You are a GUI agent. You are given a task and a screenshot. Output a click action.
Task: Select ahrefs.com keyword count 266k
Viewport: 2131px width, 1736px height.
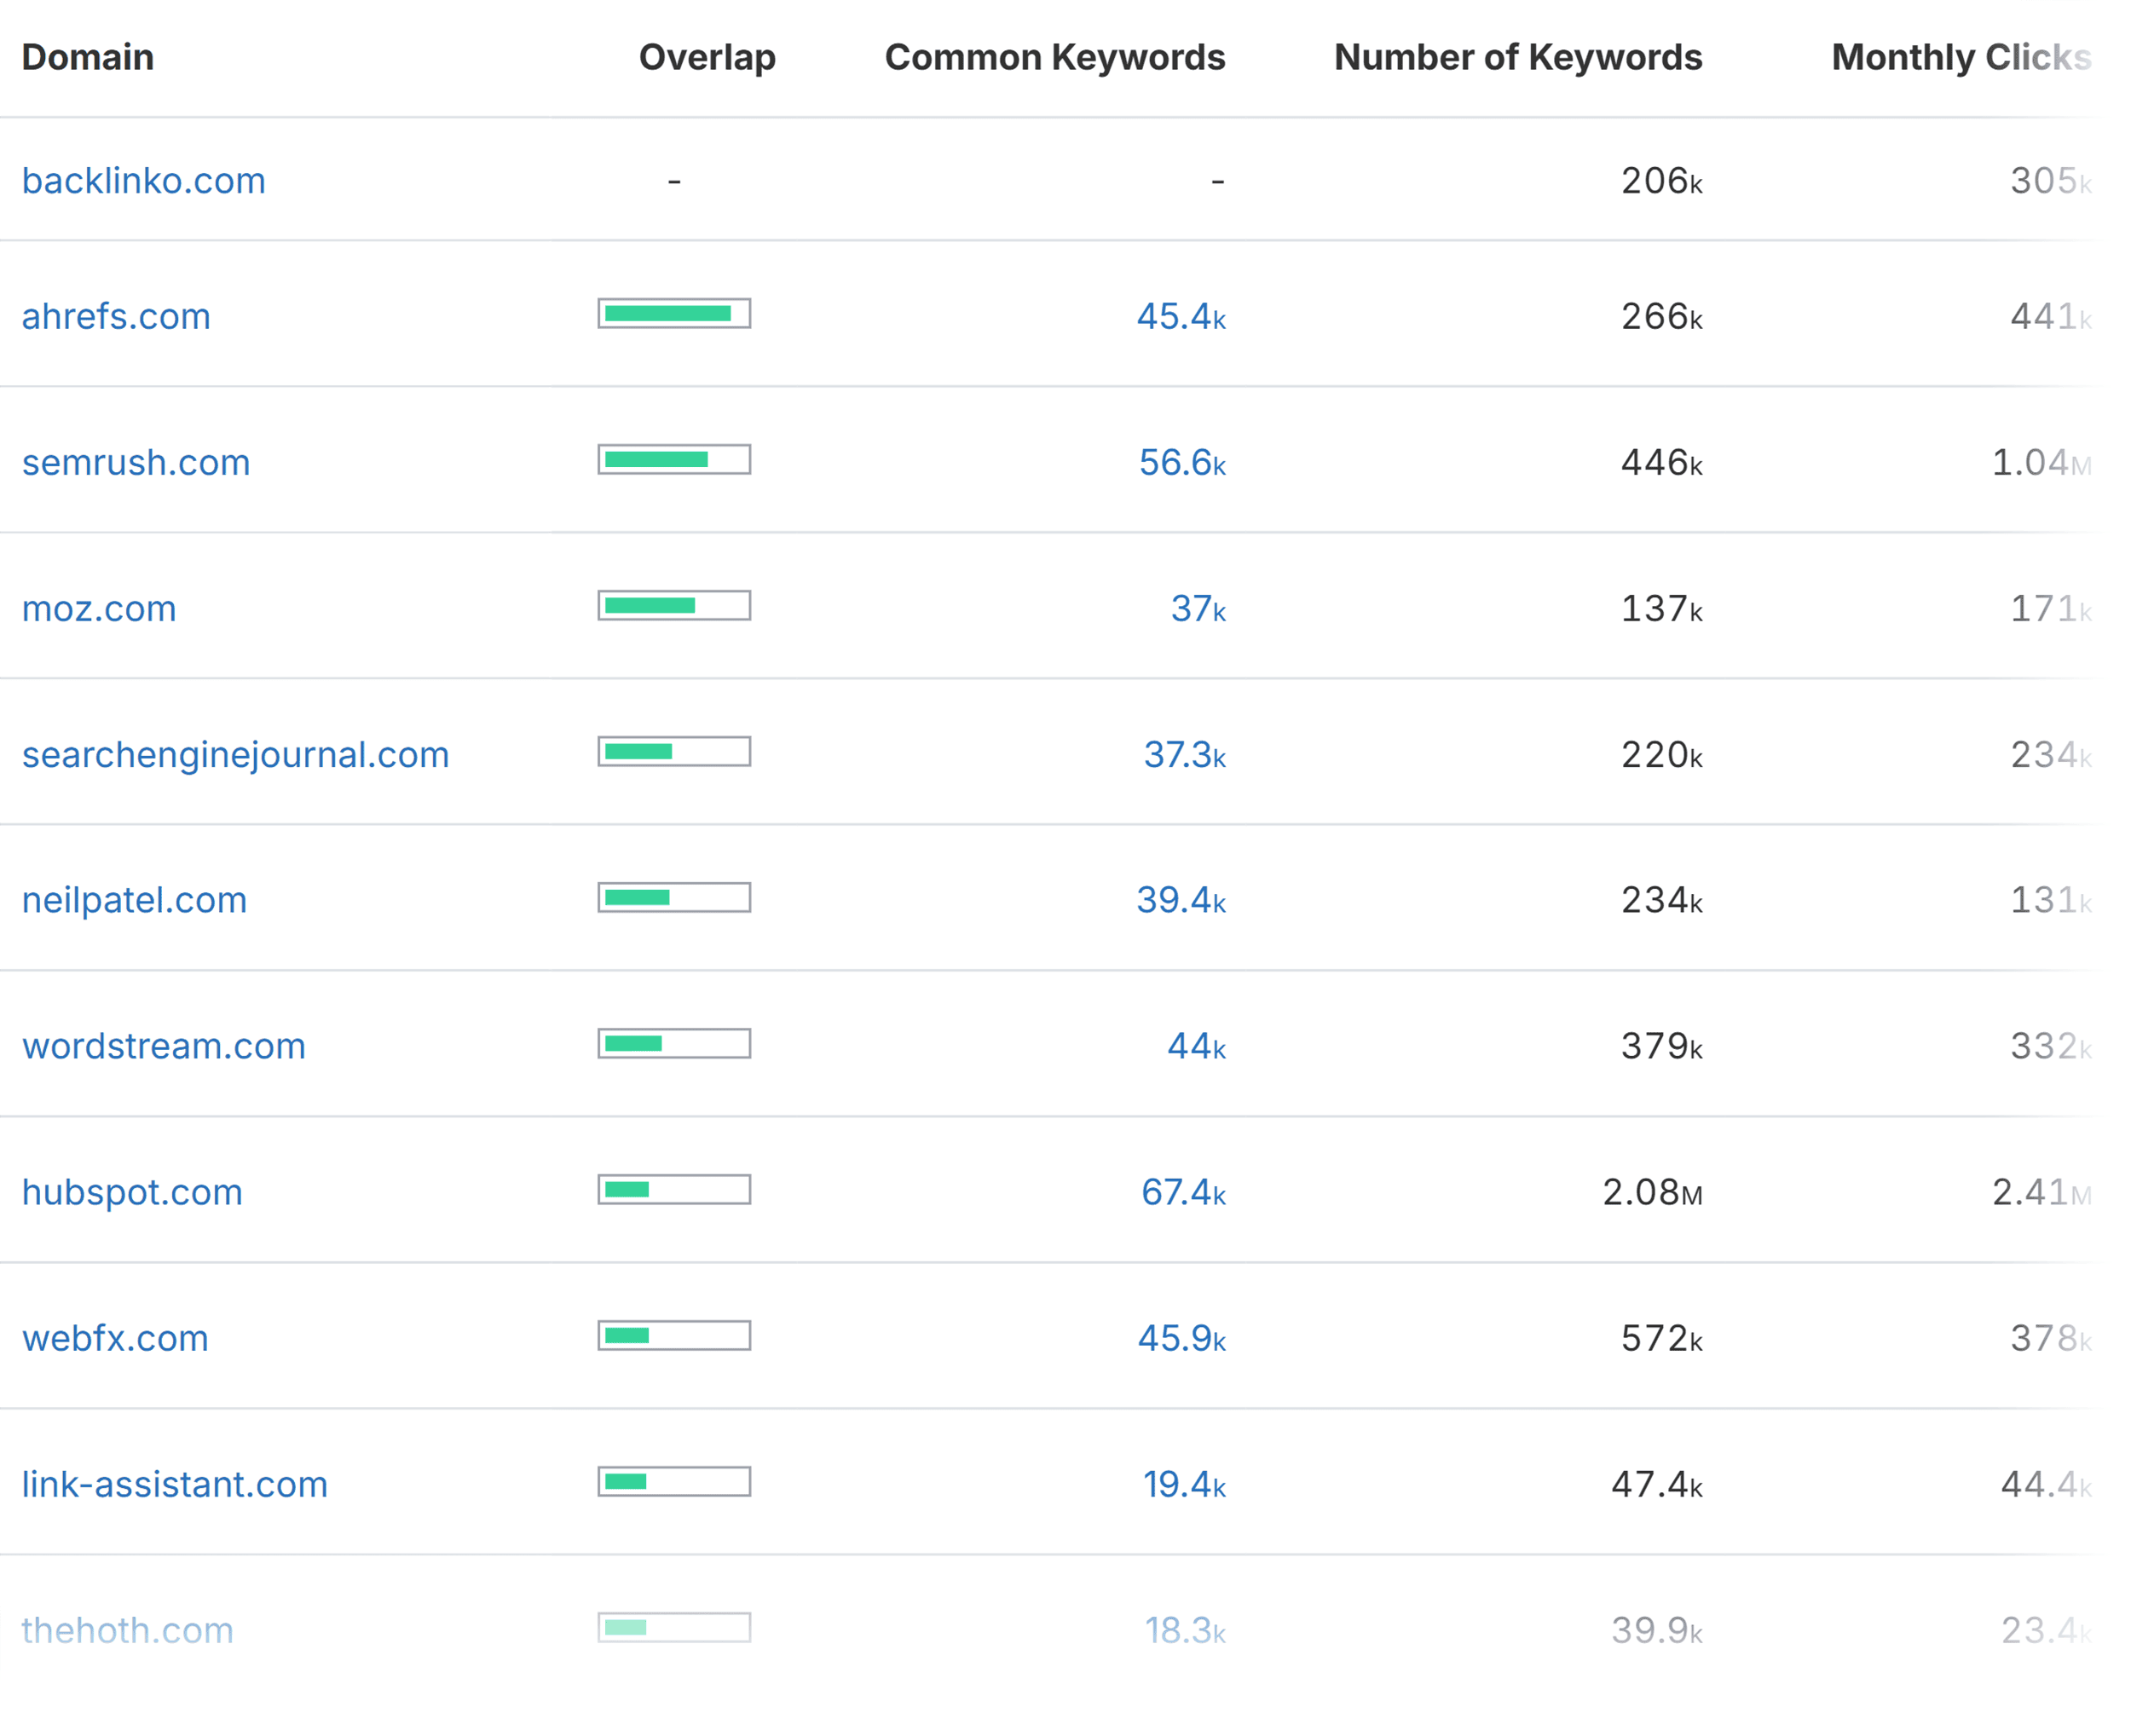pyautogui.click(x=1662, y=316)
